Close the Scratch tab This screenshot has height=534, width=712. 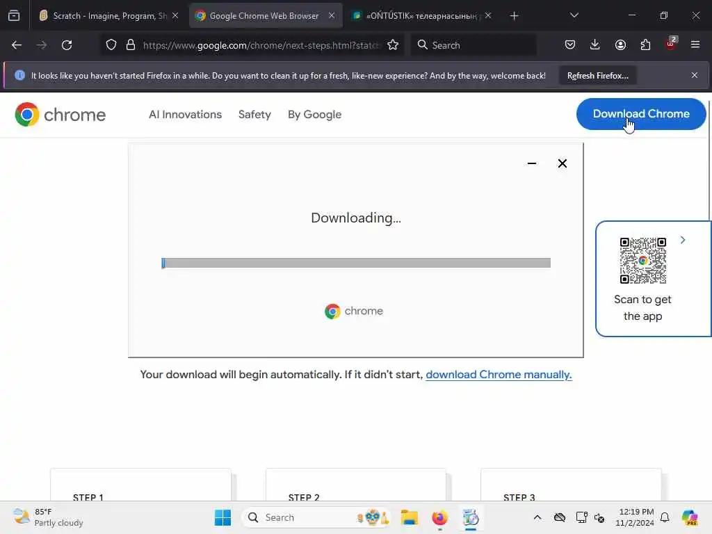(175, 16)
